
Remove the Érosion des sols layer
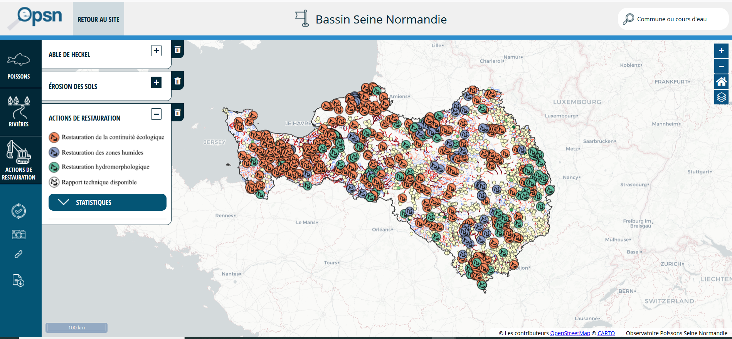point(177,81)
